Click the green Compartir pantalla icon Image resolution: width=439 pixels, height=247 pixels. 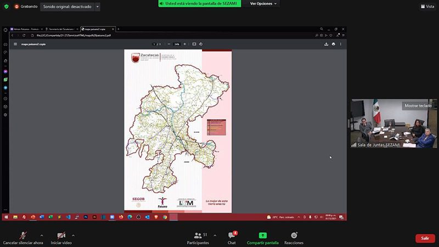263,235
